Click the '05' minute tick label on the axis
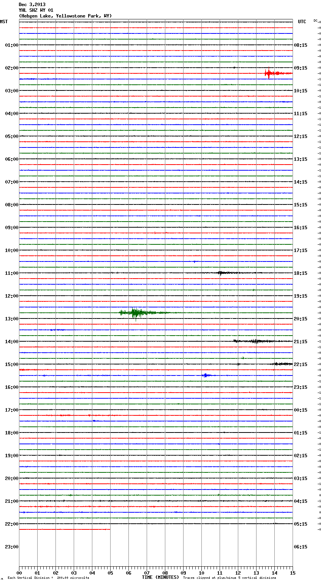Image resolution: width=323 pixels, height=583 pixels. tap(110, 573)
